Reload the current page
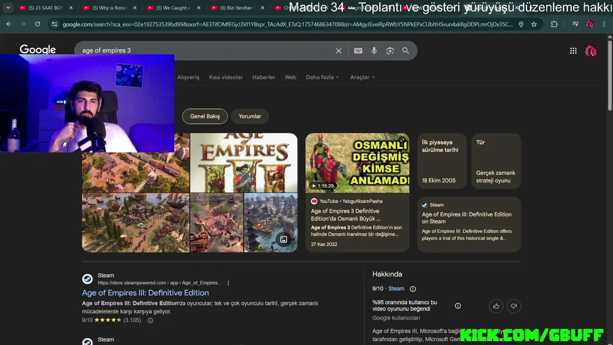 click(37, 24)
